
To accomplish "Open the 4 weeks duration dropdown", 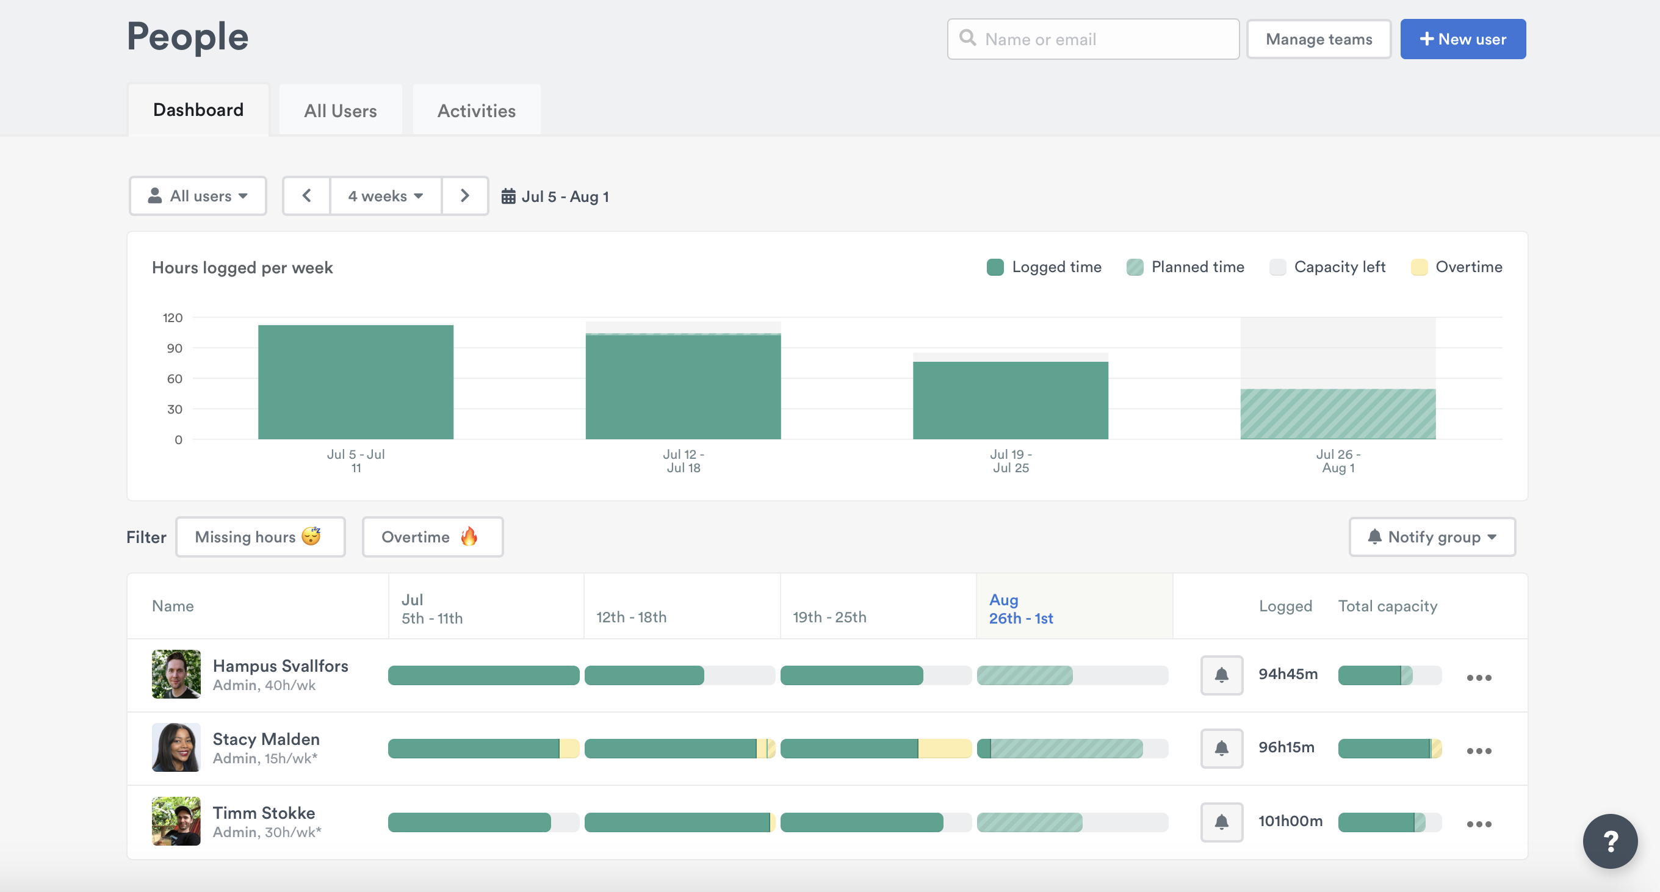I will [384, 196].
